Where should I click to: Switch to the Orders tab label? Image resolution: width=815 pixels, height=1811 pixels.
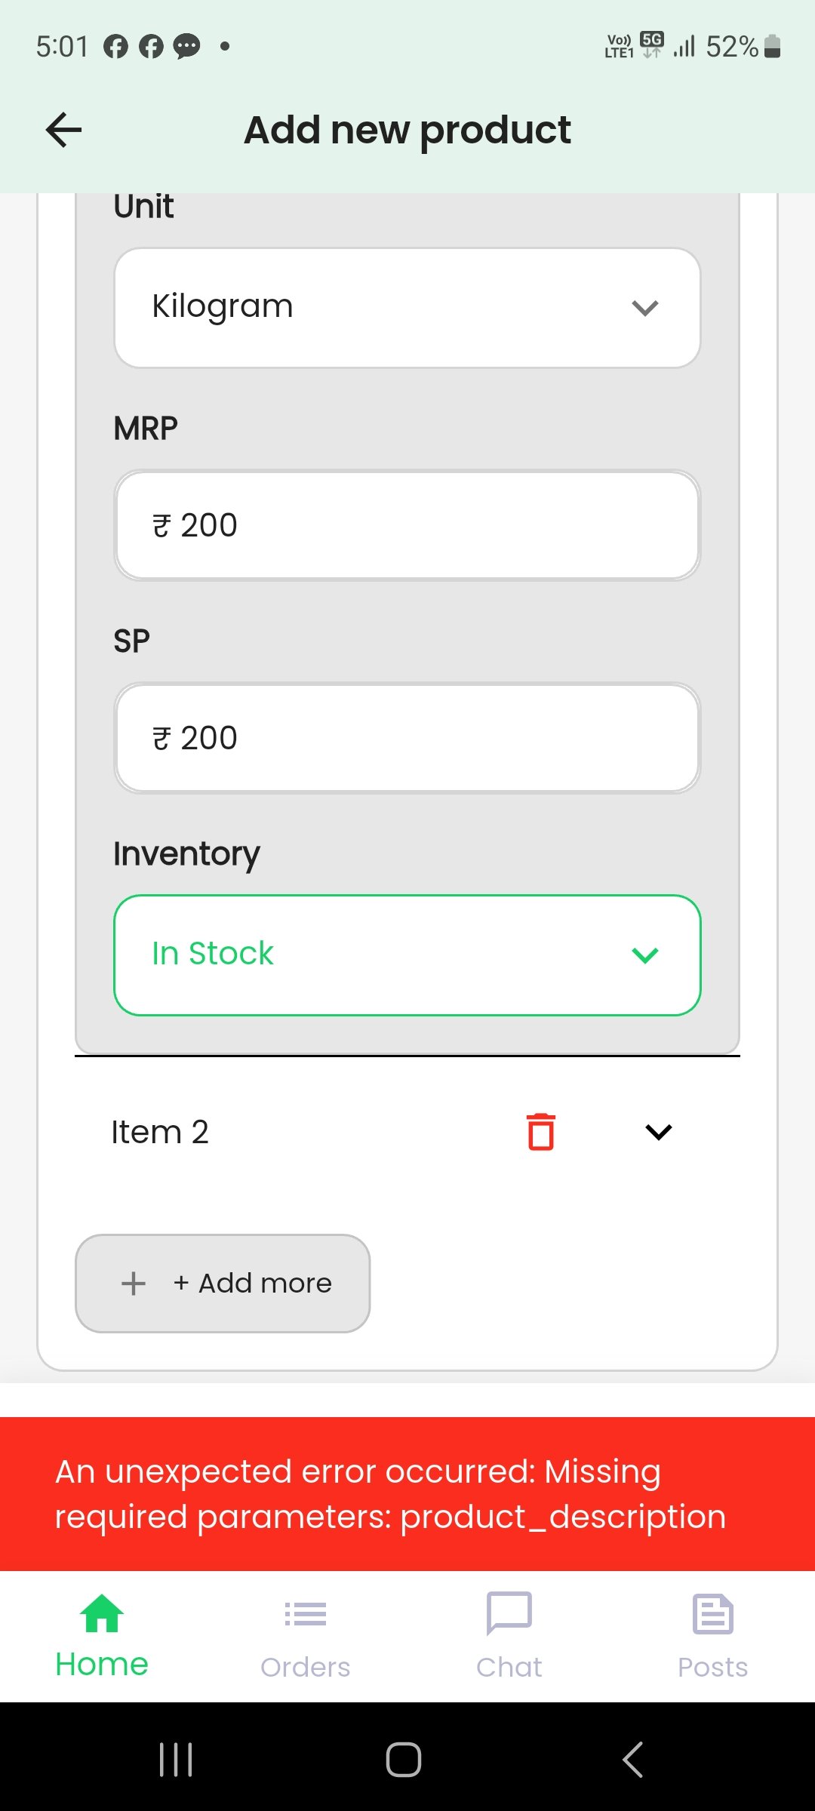point(306,1667)
